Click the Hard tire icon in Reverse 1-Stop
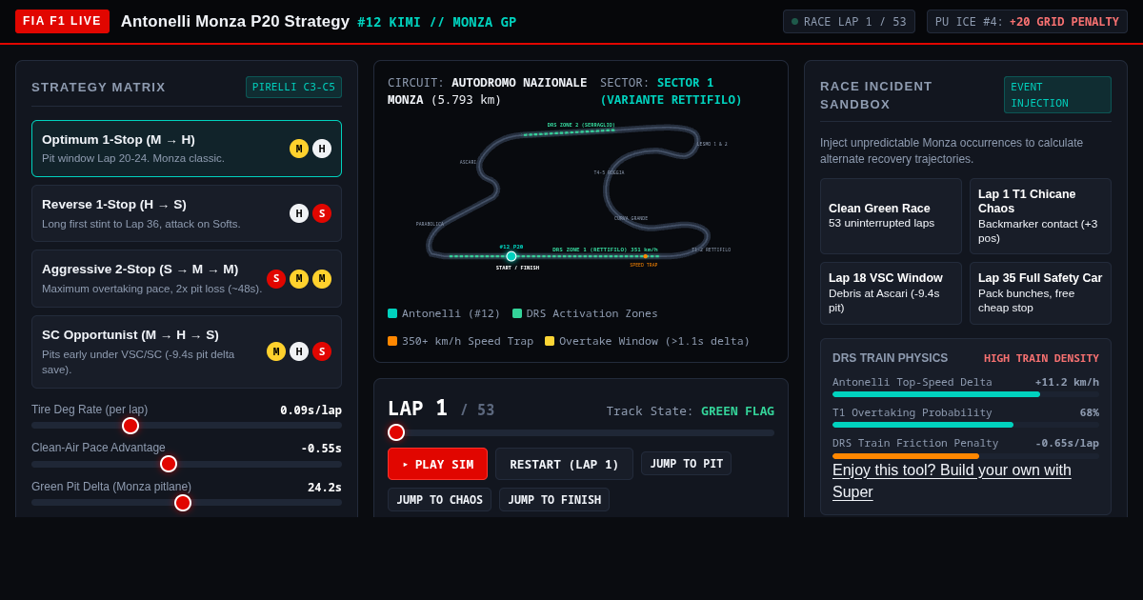This screenshot has height=600, width=1143. 299,213
